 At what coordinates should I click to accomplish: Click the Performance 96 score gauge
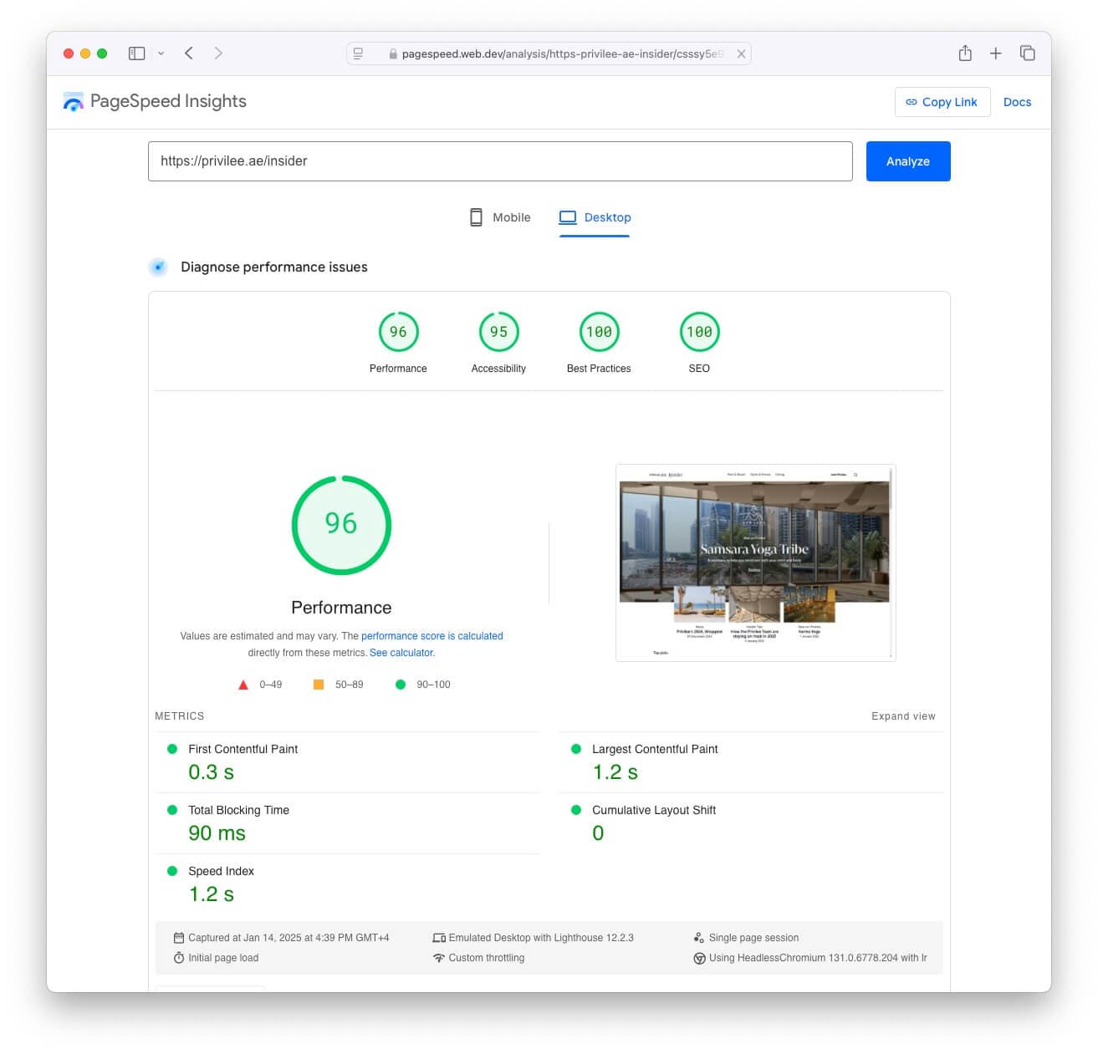tap(398, 332)
